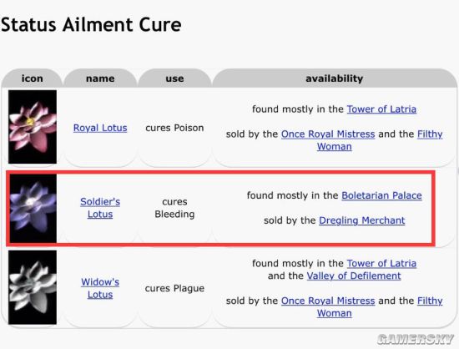459x349 pixels.
Task: Visit the Boletarian Palace link
Action: click(x=381, y=195)
